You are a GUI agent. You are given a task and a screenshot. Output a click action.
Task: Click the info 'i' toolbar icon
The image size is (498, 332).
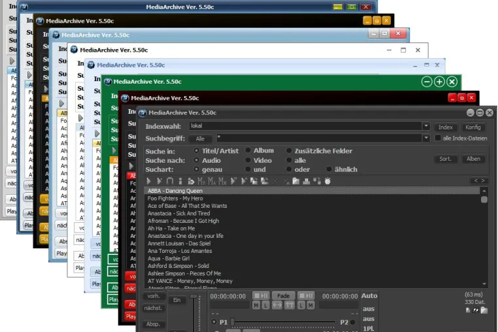point(180,181)
